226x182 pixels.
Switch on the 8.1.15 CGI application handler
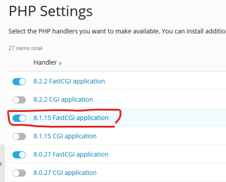click(x=19, y=137)
